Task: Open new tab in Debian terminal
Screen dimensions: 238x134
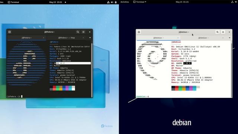Action: click(139, 32)
